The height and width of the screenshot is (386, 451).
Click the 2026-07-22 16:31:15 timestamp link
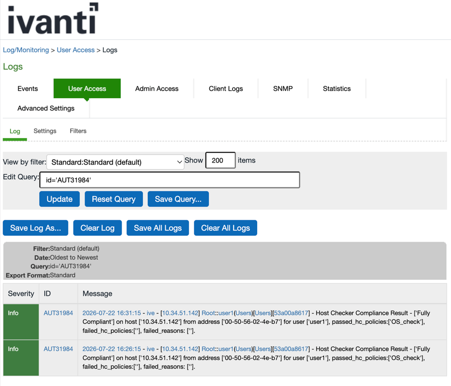point(112,313)
